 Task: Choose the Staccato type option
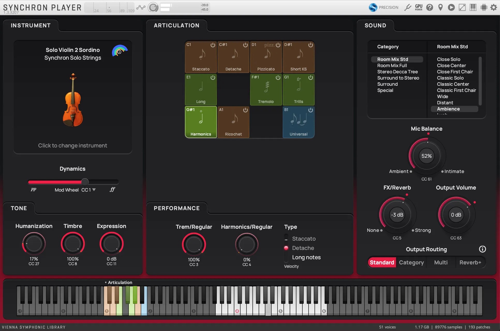[304, 239]
